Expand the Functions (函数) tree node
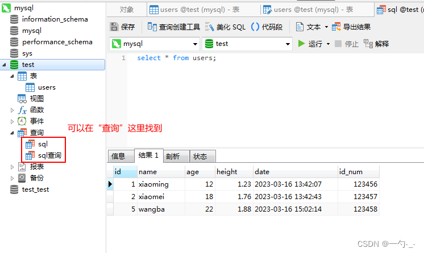 13,110
